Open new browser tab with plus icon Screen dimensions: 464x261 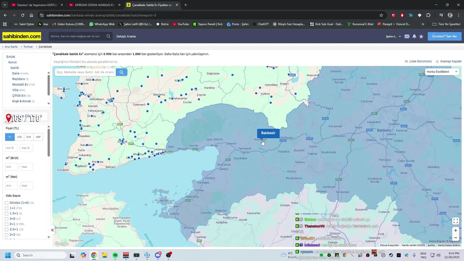click(186, 5)
